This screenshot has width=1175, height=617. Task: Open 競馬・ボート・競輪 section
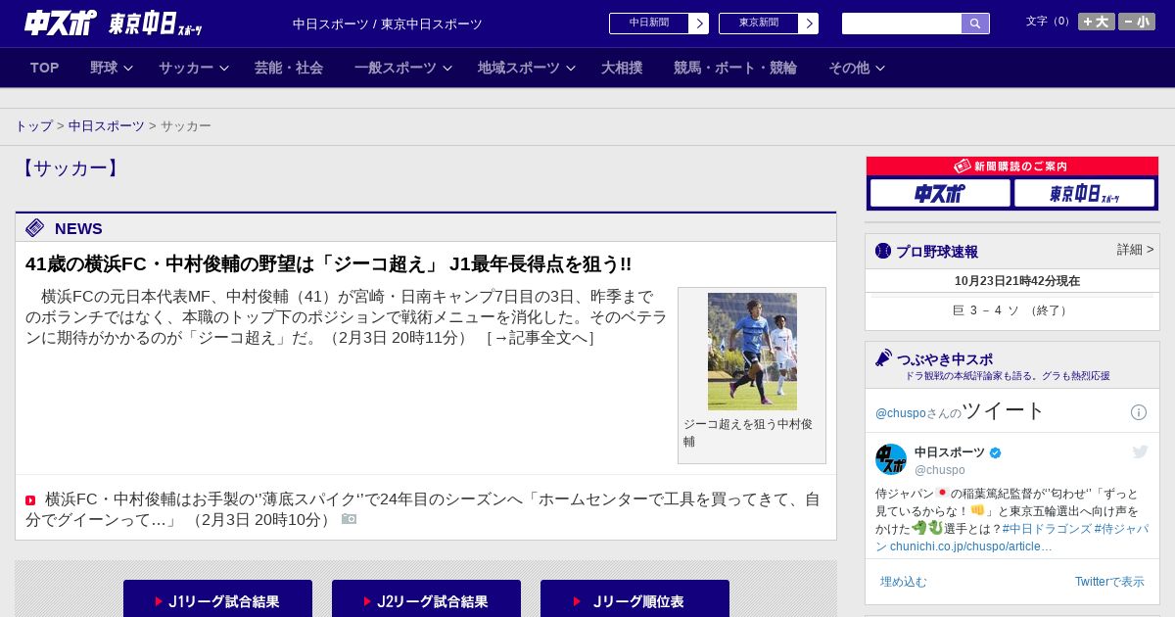735,68
